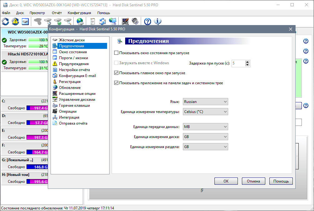Uncheck Показывать главное окно при запуске
Viewport: 314px width, 211px height.
[x=116, y=73]
